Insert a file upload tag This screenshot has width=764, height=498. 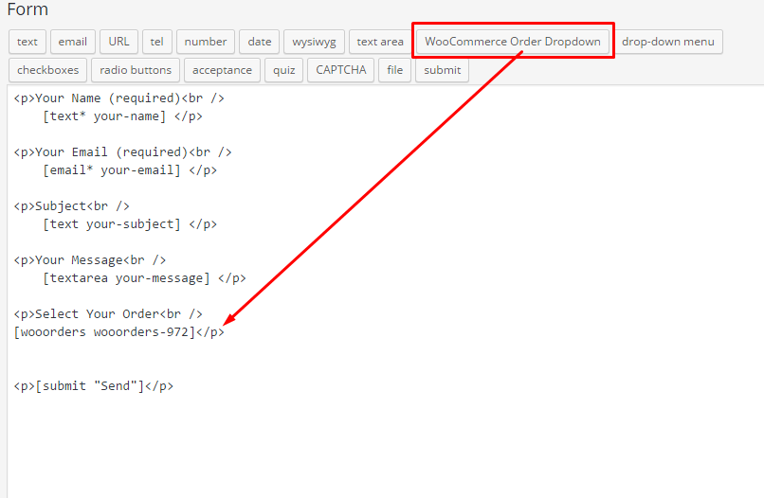(394, 70)
